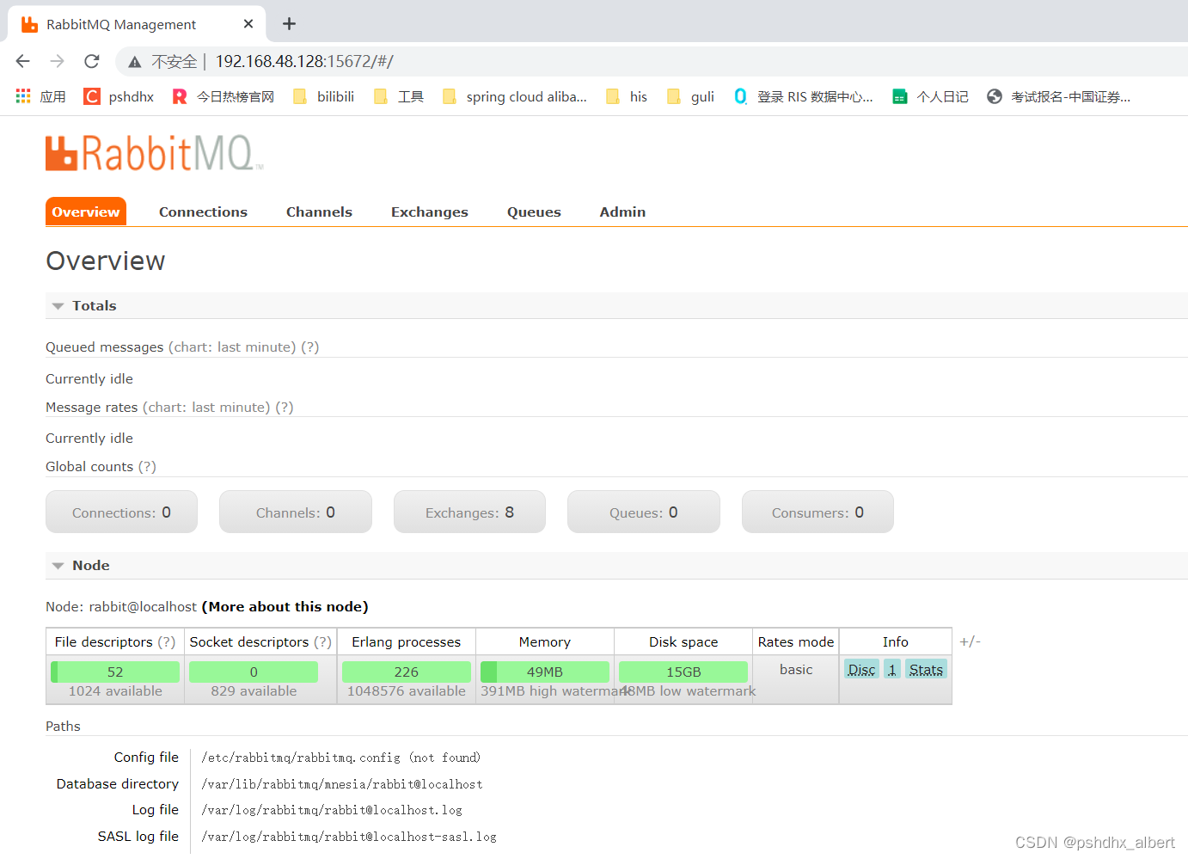Screen dimensions: 1188x859
Task: Open help for Message rates
Action: click(284, 408)
